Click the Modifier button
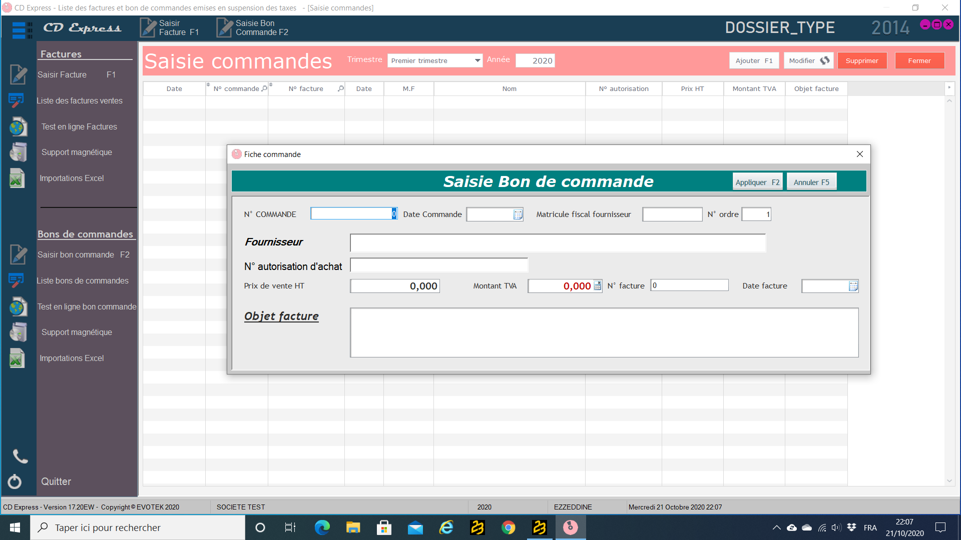The image size is (961, 540). pyautogui.click(x=809, y=60)
